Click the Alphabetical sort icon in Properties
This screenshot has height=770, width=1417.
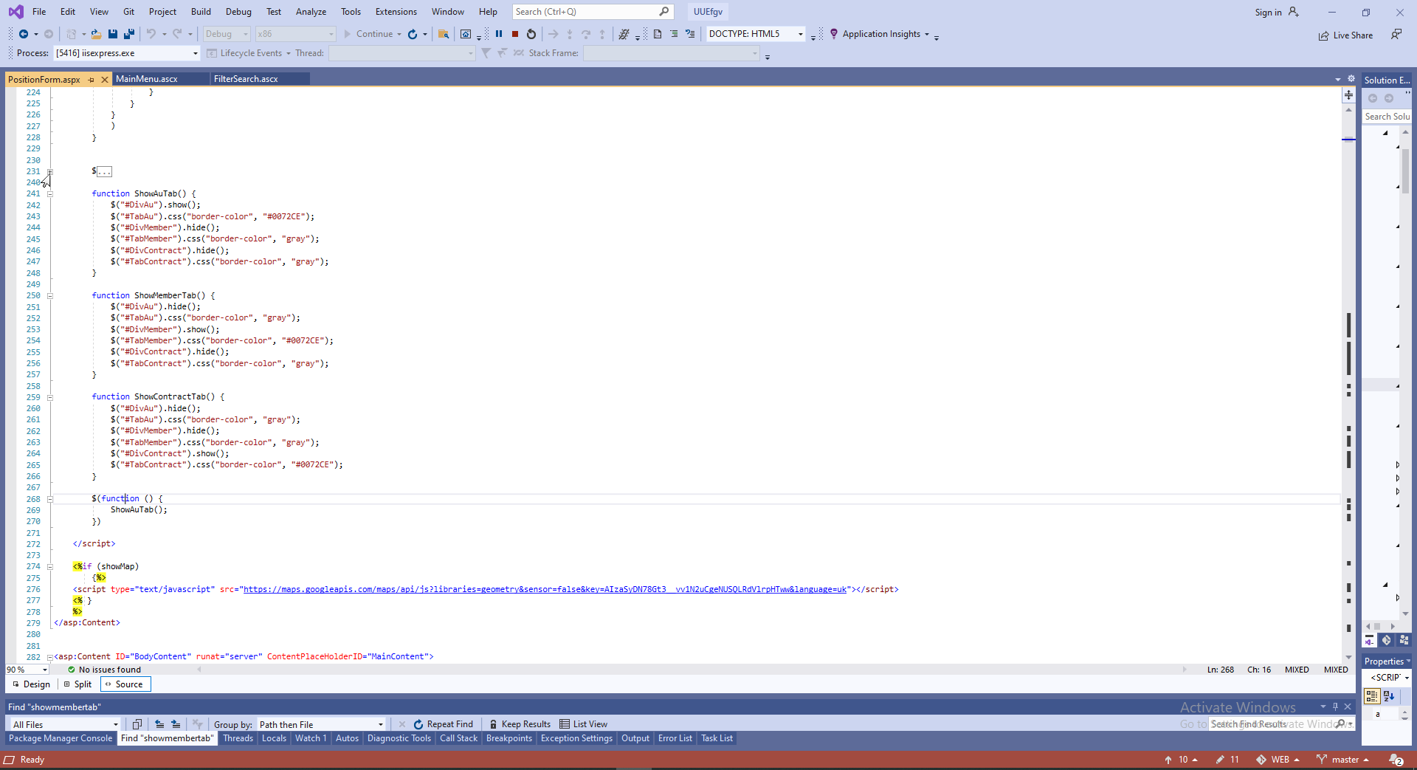pos(1389,695)
